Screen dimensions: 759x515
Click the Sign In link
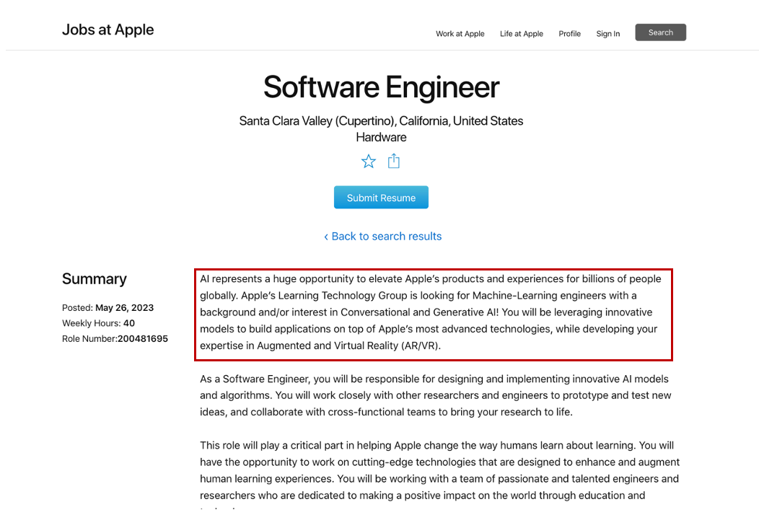point(607,34)
